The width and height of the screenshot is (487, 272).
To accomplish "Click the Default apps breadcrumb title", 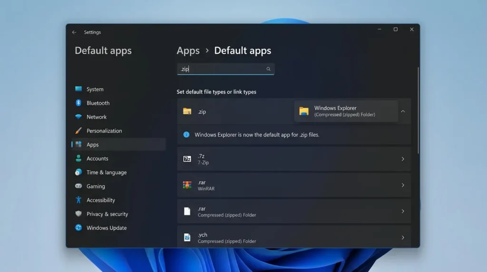I will coord(243,50).
